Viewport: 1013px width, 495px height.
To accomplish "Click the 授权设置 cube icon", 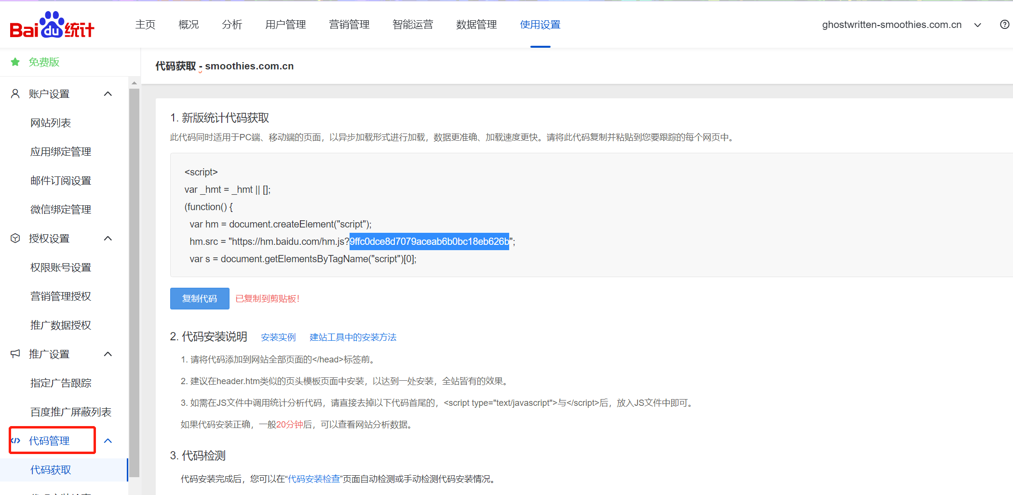I will click(x=15, y=238).
